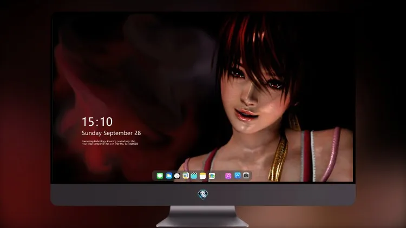Click the 15:10 clock widget

pos(97,122)
